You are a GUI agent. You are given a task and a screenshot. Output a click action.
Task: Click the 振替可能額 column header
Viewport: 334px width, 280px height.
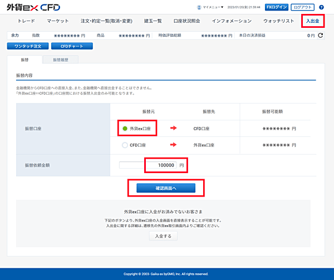[x=272, y=111]
